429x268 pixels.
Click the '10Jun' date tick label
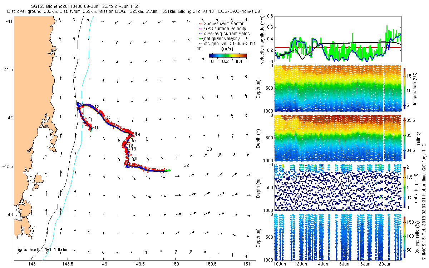coord(279,264)
